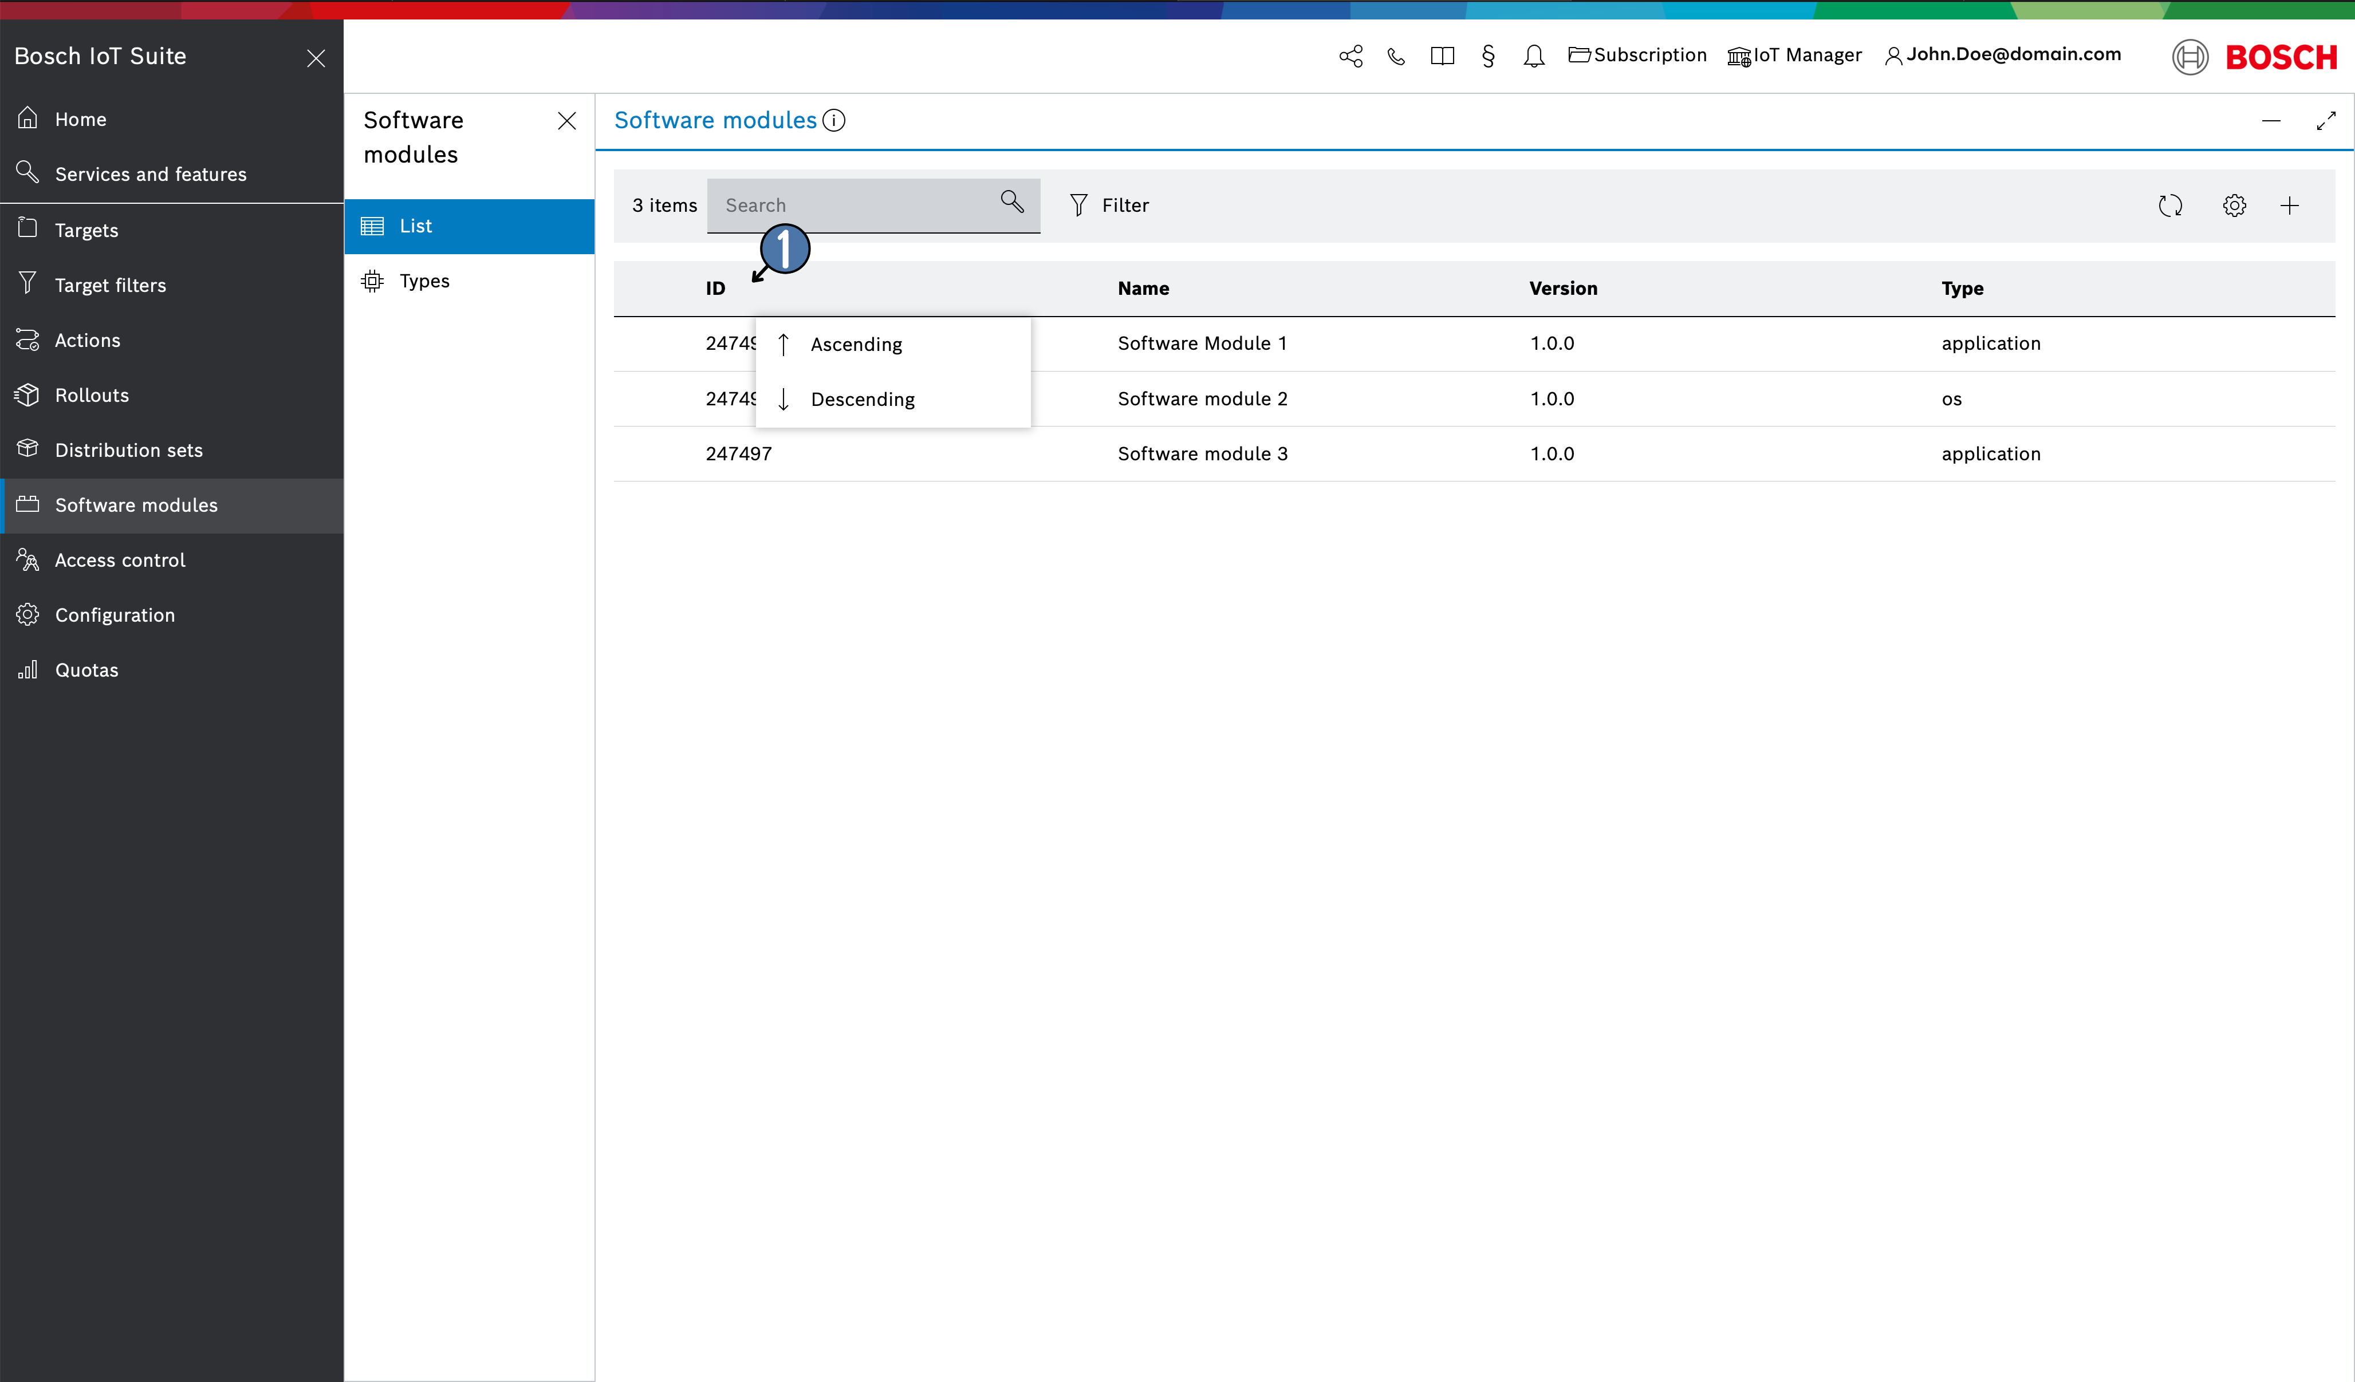Expand the Software modules panel to fullscreen
Screen dimensions: 2355x1382
(2325, 121)
